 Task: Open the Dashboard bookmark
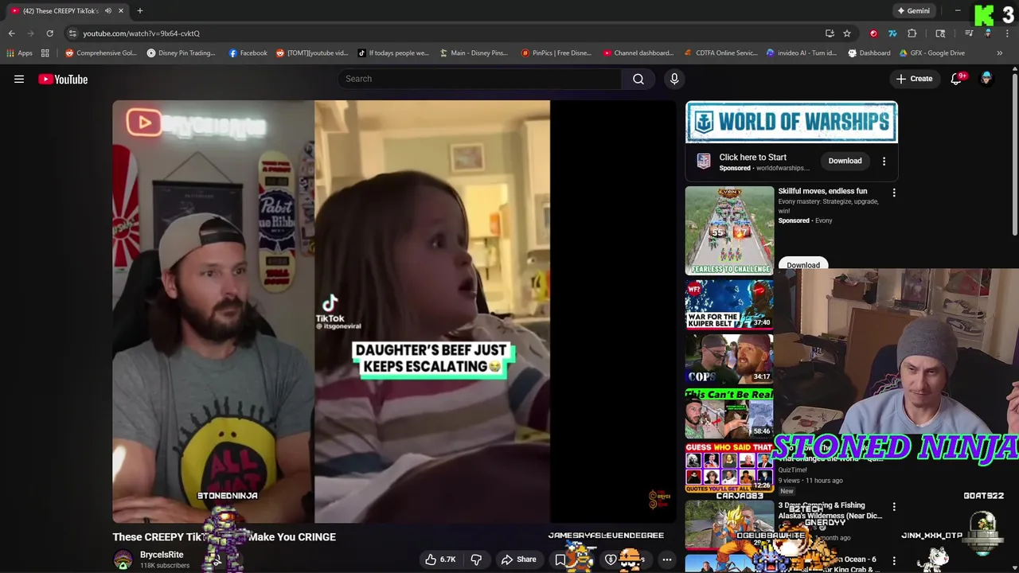[869, 53]
